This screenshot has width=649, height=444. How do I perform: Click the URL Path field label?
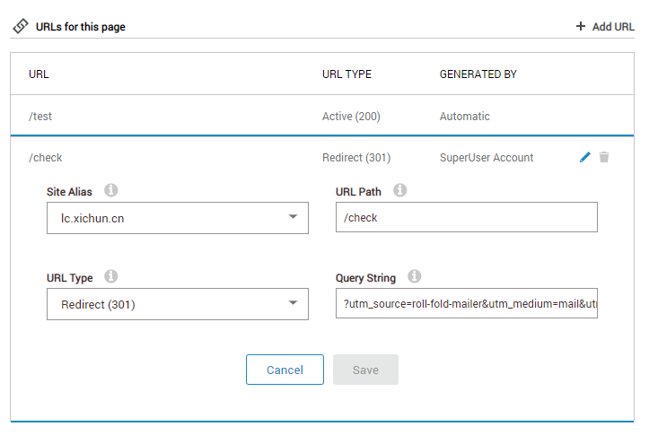pyautogui.click(x=358, y=192)
